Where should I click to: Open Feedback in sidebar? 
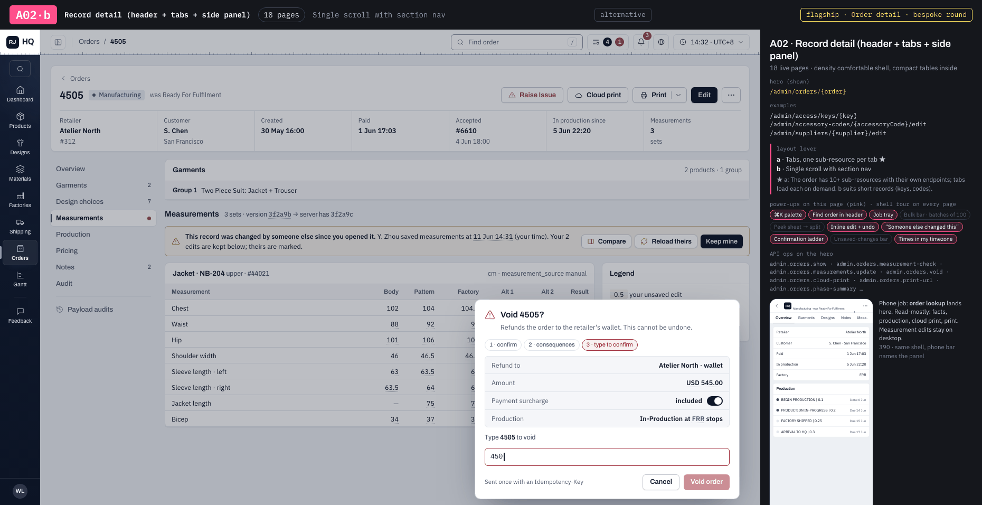20,315
